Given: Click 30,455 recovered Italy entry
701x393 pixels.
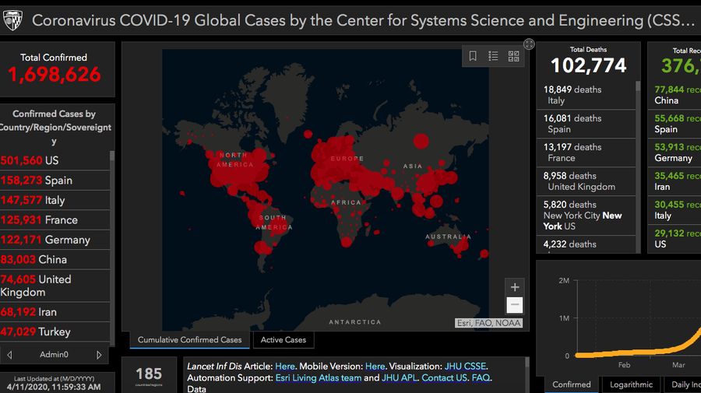Looking at the screenshot, I should 675,210.
